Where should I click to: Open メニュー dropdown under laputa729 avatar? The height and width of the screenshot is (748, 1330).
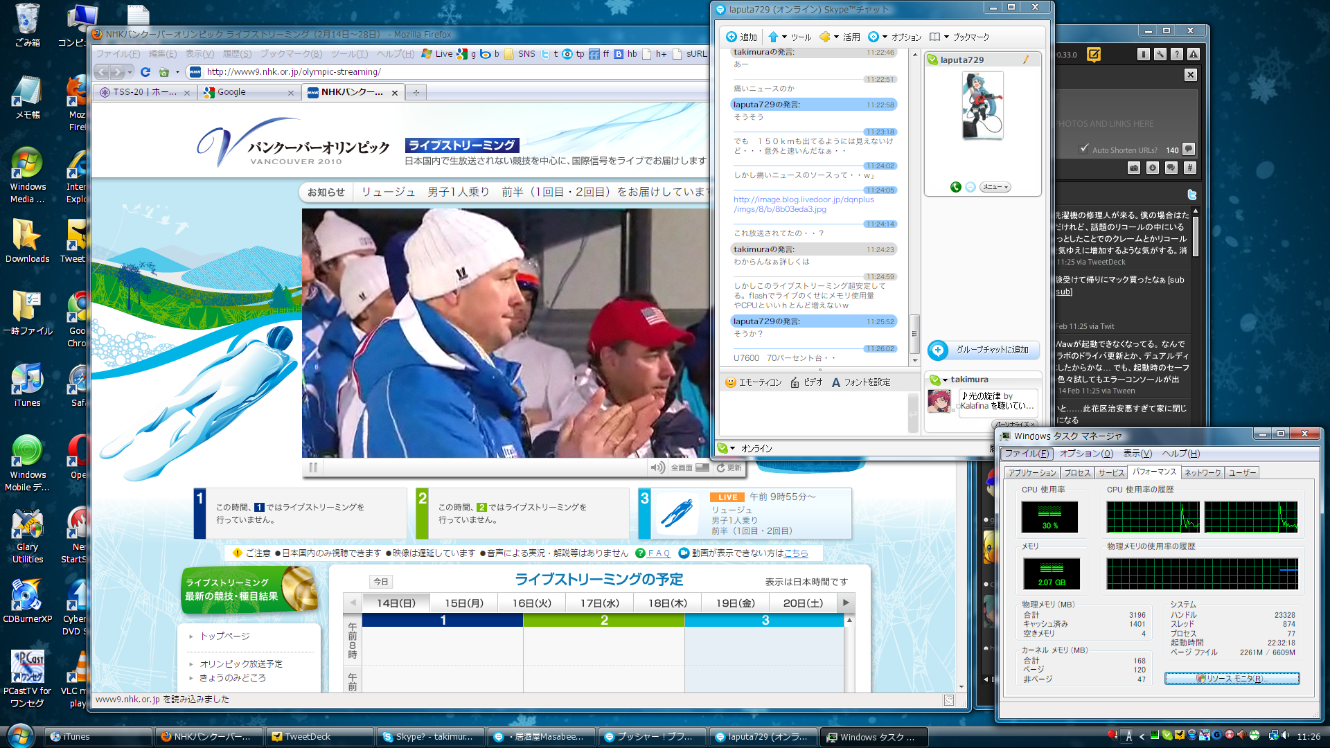(996, 187)
